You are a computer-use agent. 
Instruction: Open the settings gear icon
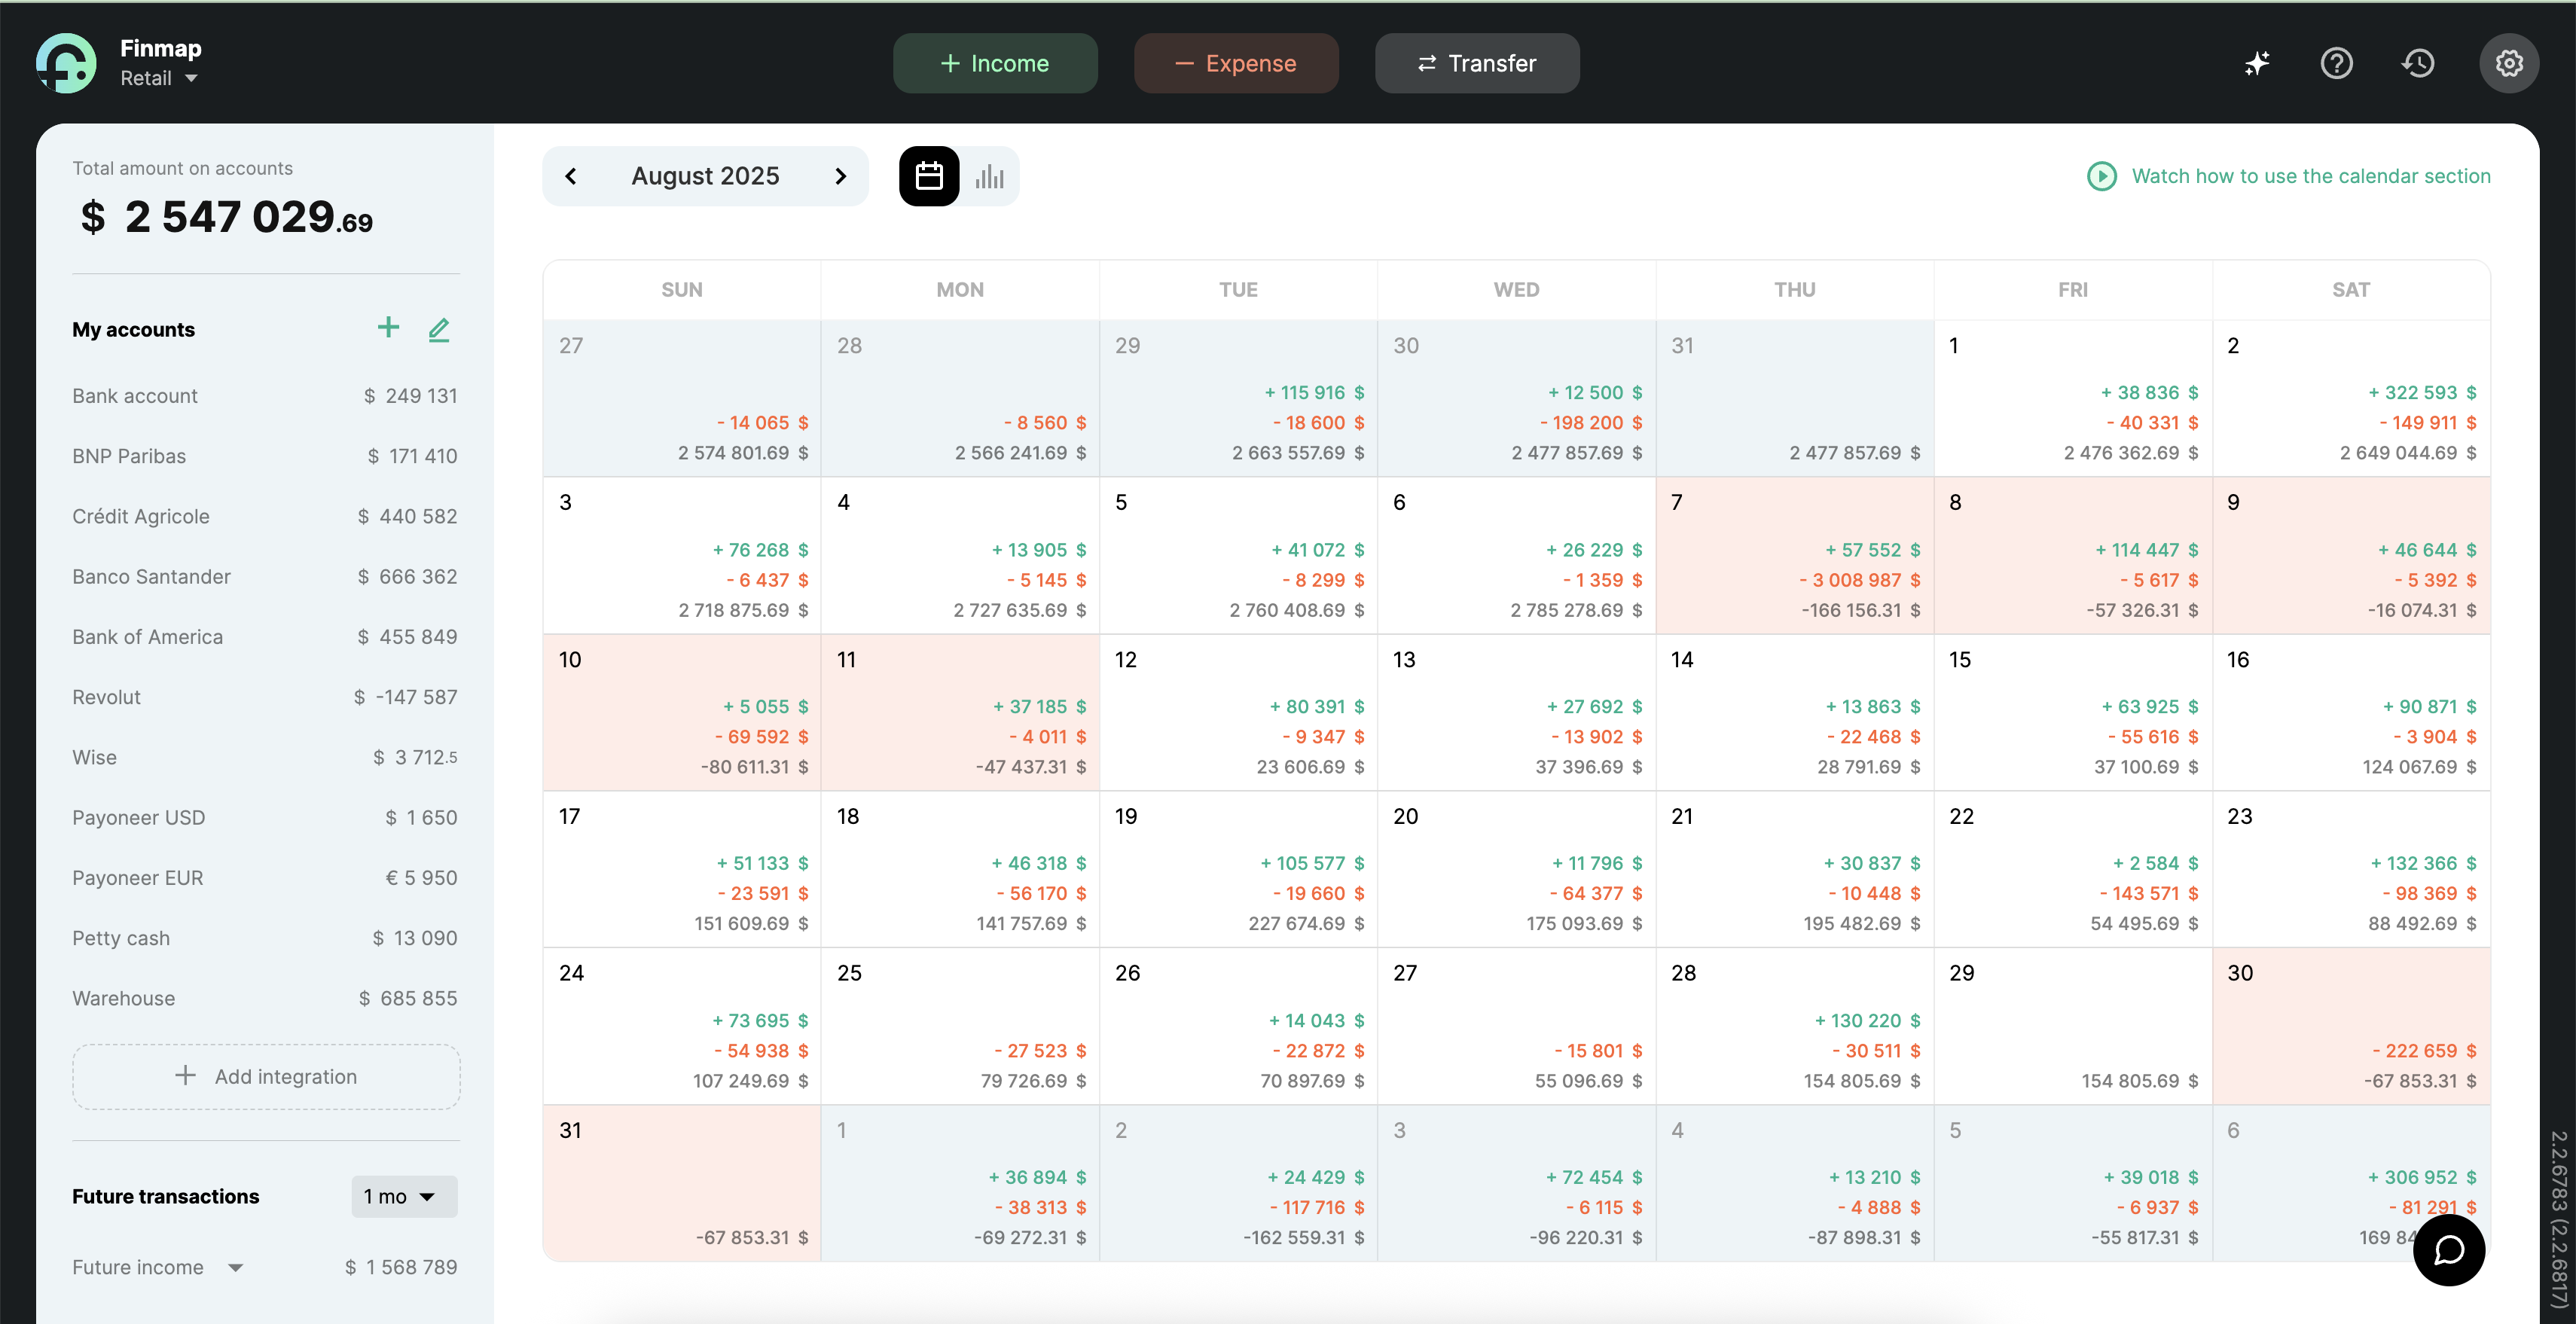coord(2509,63)
